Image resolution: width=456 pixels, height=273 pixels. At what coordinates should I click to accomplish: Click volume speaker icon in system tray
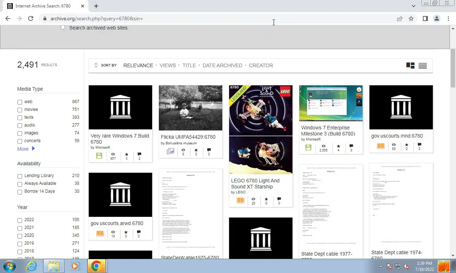406,266
